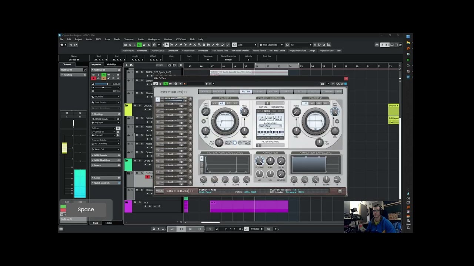
Task: Select BP mode in Filter 2
Action: (x=319, y=103)
